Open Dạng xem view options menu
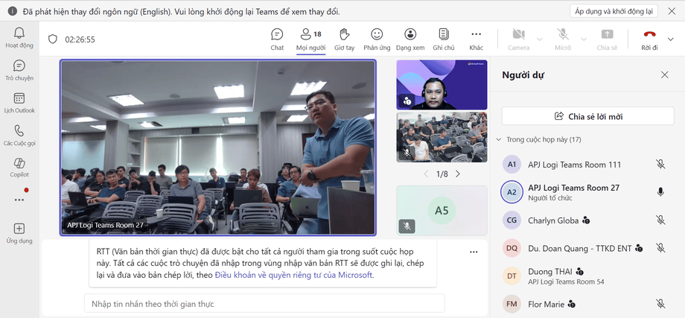This screenshot has height=318, width=685. pos(410,39)
